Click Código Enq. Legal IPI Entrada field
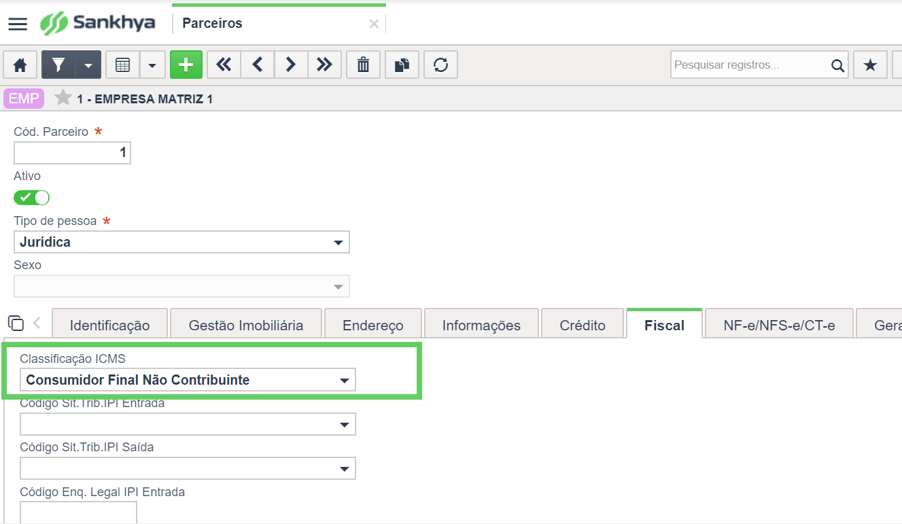Image resolution: width=902 pixels, height=524 pixels. [x=79, y=512]
